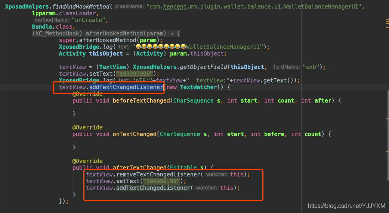Click the "onCreate" method name string
Screen dimensions: 389x213
(88, 20)
